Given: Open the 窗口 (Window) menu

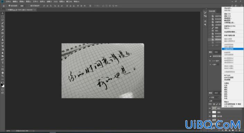Looking at the screenshot, I should (x=69, y=1).
